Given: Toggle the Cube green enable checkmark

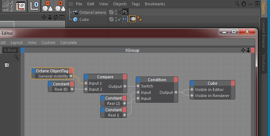Looking at the screenshot, I should pos(119,19).
